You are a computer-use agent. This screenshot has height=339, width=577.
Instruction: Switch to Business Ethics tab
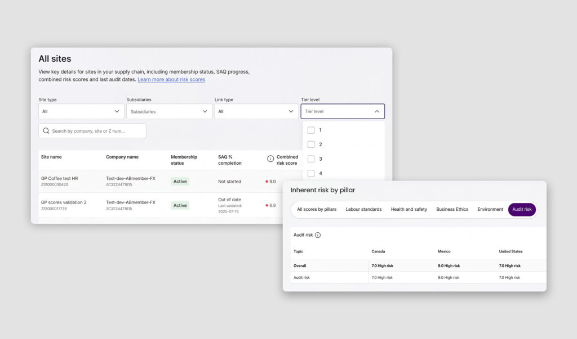452,209
